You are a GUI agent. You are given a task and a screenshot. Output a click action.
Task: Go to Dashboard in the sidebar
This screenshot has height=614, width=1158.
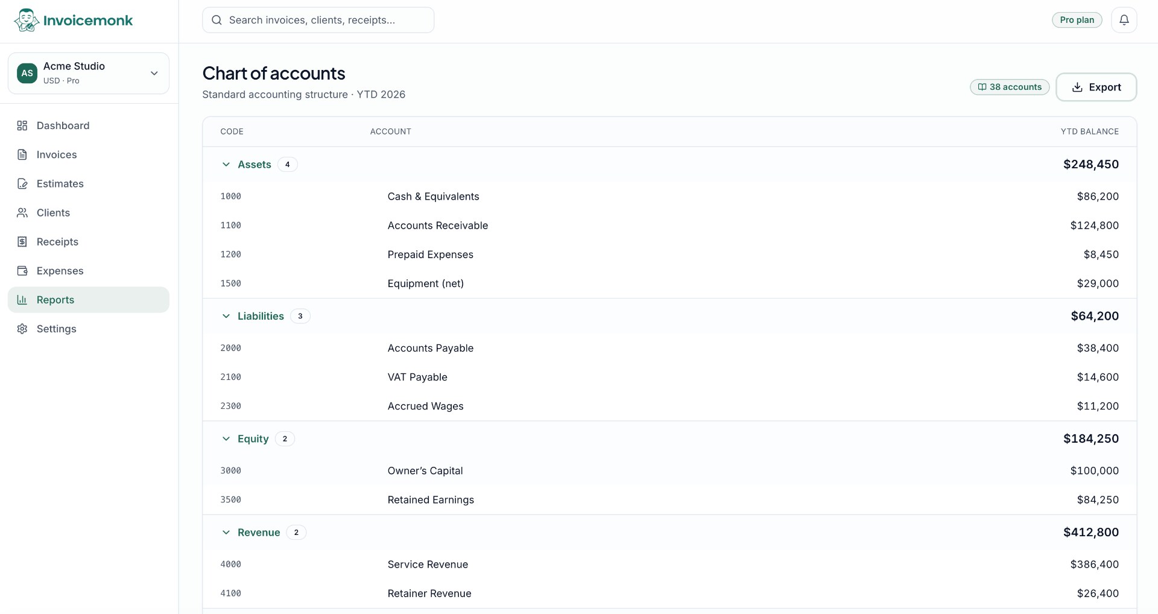[89, 125]
